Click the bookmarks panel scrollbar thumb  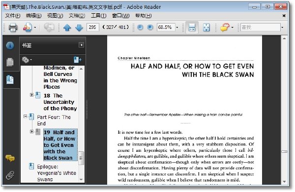pyautogui.click(x=81, y=158)
